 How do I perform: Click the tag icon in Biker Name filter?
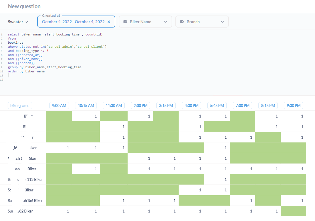coord(126,22)
